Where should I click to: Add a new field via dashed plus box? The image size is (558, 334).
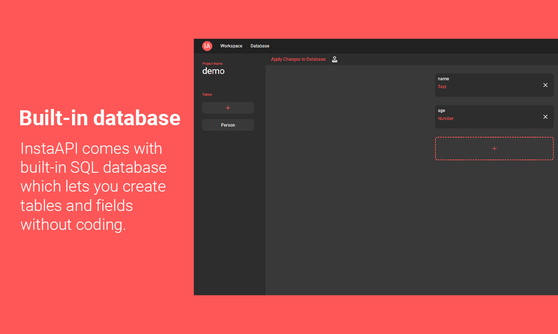494,149
